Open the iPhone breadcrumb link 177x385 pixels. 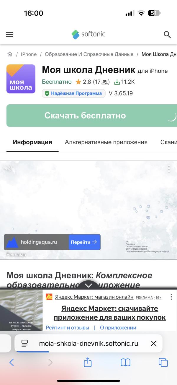(29, 54)
